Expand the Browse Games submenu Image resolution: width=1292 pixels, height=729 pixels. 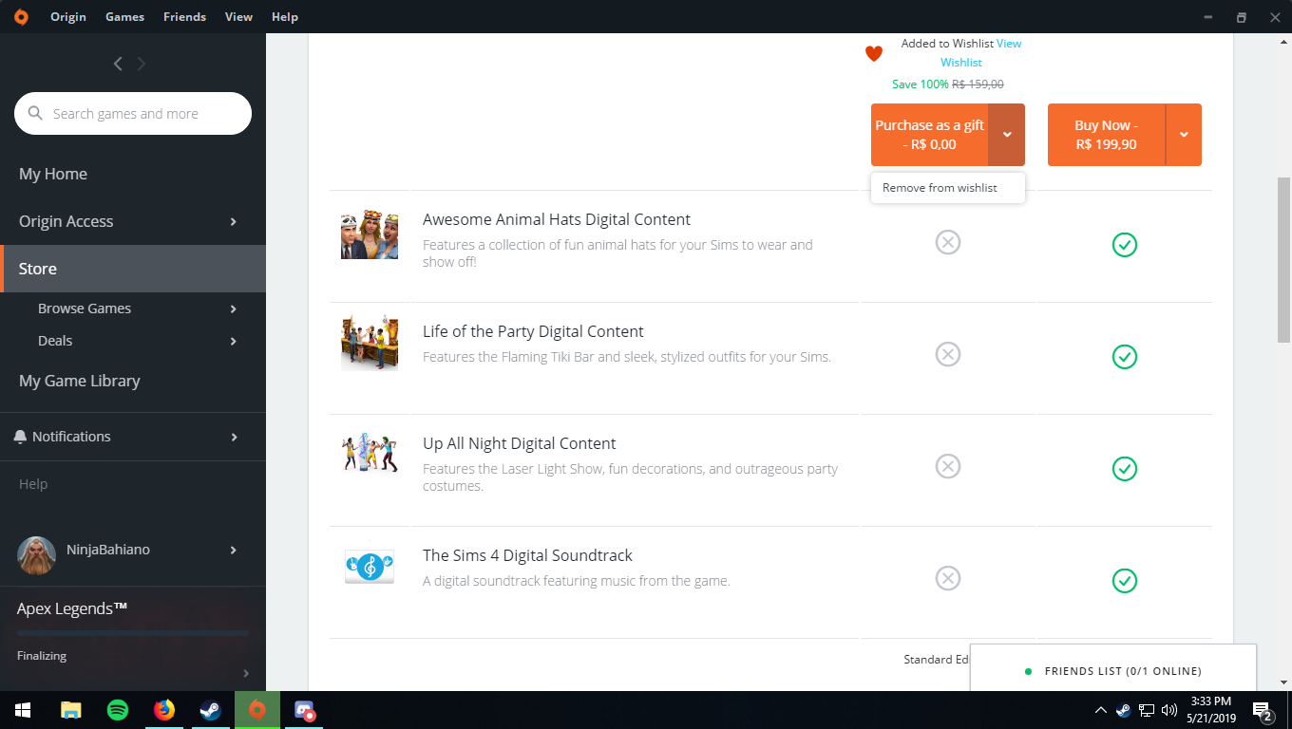(234, 309)
